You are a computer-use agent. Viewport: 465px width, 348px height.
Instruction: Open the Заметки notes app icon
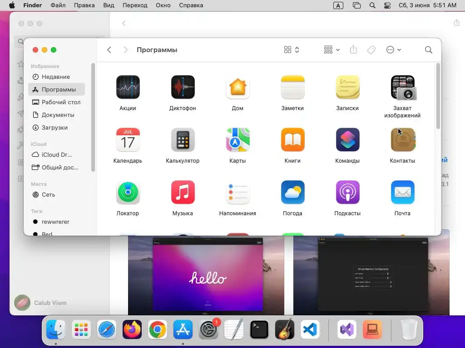pyautogui.click(x=292, y=87)
